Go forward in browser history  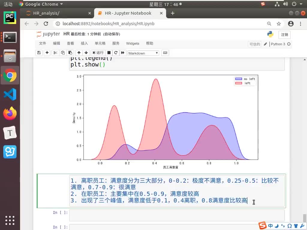[36, 24]
